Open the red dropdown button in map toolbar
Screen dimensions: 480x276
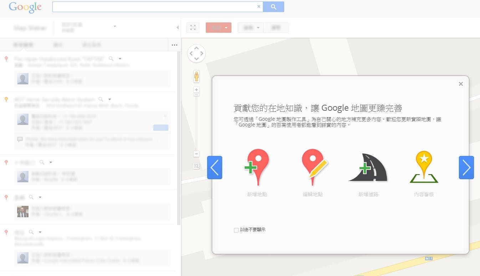[x=219, y=27]
